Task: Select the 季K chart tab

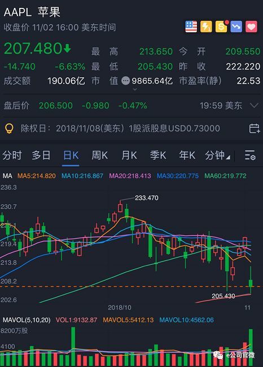Action: click(158, 155)
